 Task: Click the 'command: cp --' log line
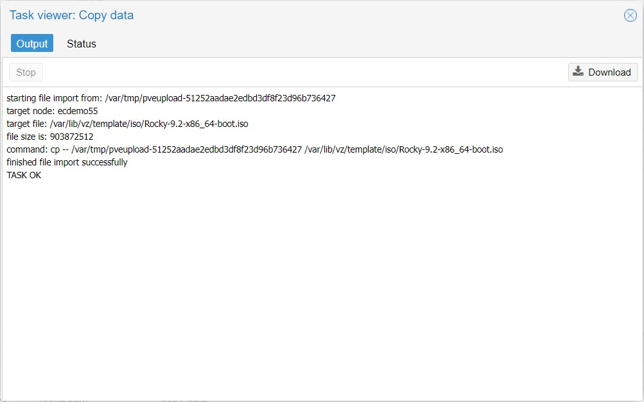(255, 149)
